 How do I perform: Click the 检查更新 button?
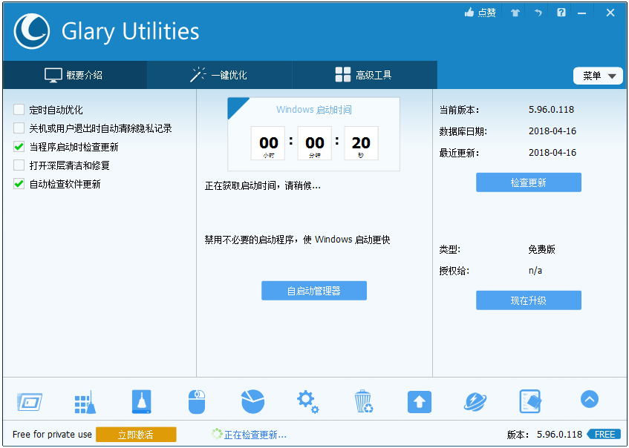(x=528, y=182)
